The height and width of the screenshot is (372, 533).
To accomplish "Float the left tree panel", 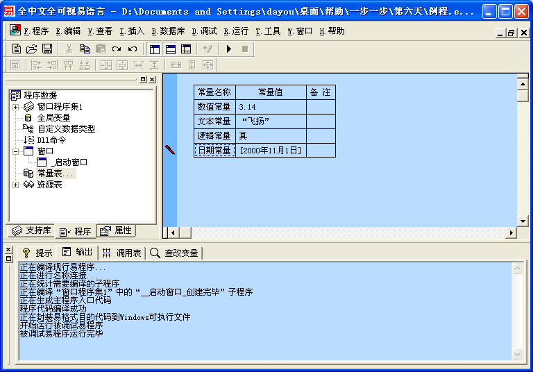I will coord(143,79).
